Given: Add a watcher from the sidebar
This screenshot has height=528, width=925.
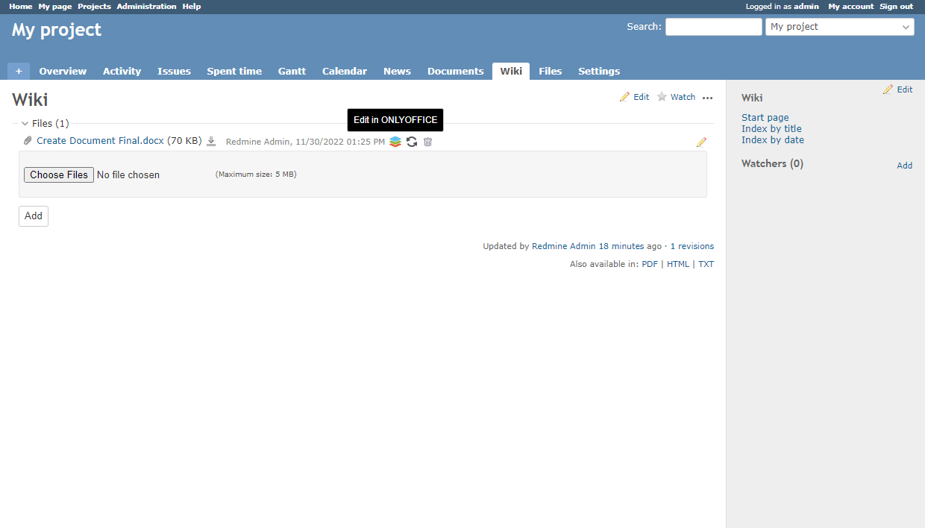Looking at the screenshot, I should pyautogui.click(x=904, y=165).
